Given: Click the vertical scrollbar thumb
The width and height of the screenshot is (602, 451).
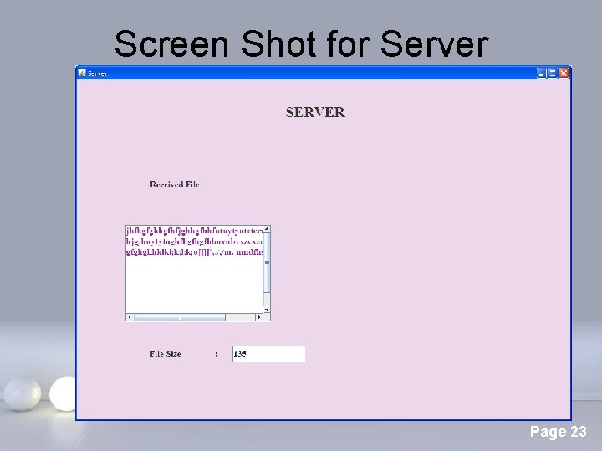Looking at the screenshot, I should pos(267,263).
